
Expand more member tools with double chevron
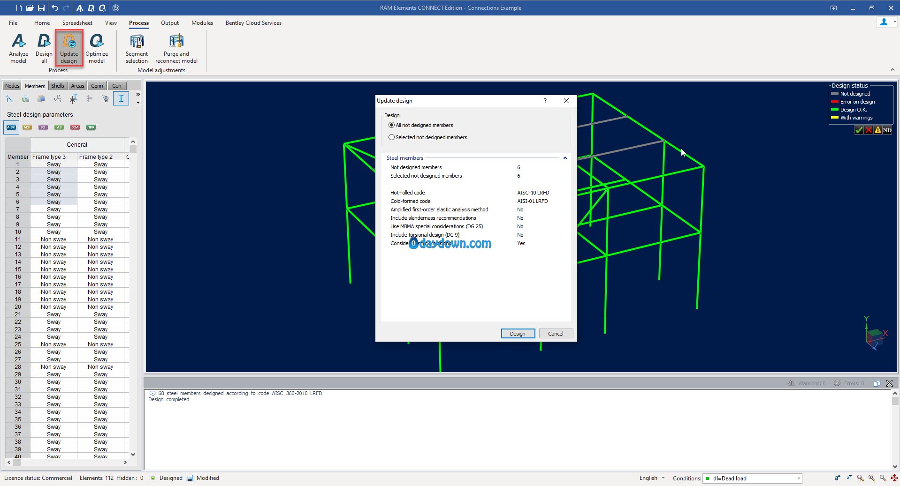pos(138,95)
